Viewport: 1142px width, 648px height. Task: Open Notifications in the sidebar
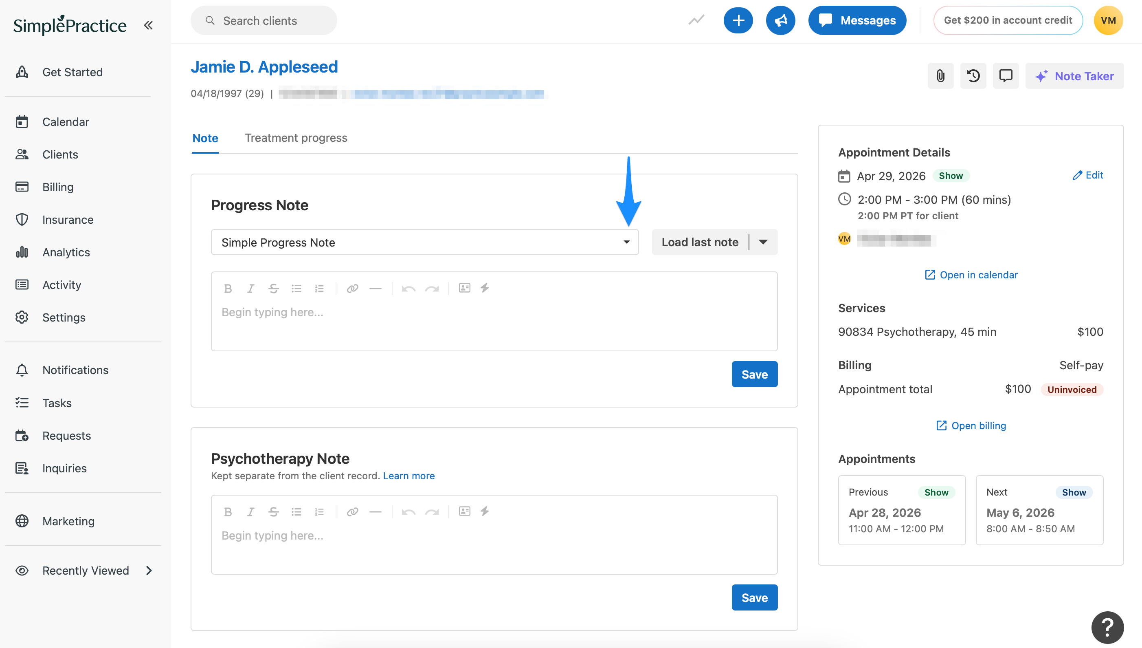click(75, 370)
